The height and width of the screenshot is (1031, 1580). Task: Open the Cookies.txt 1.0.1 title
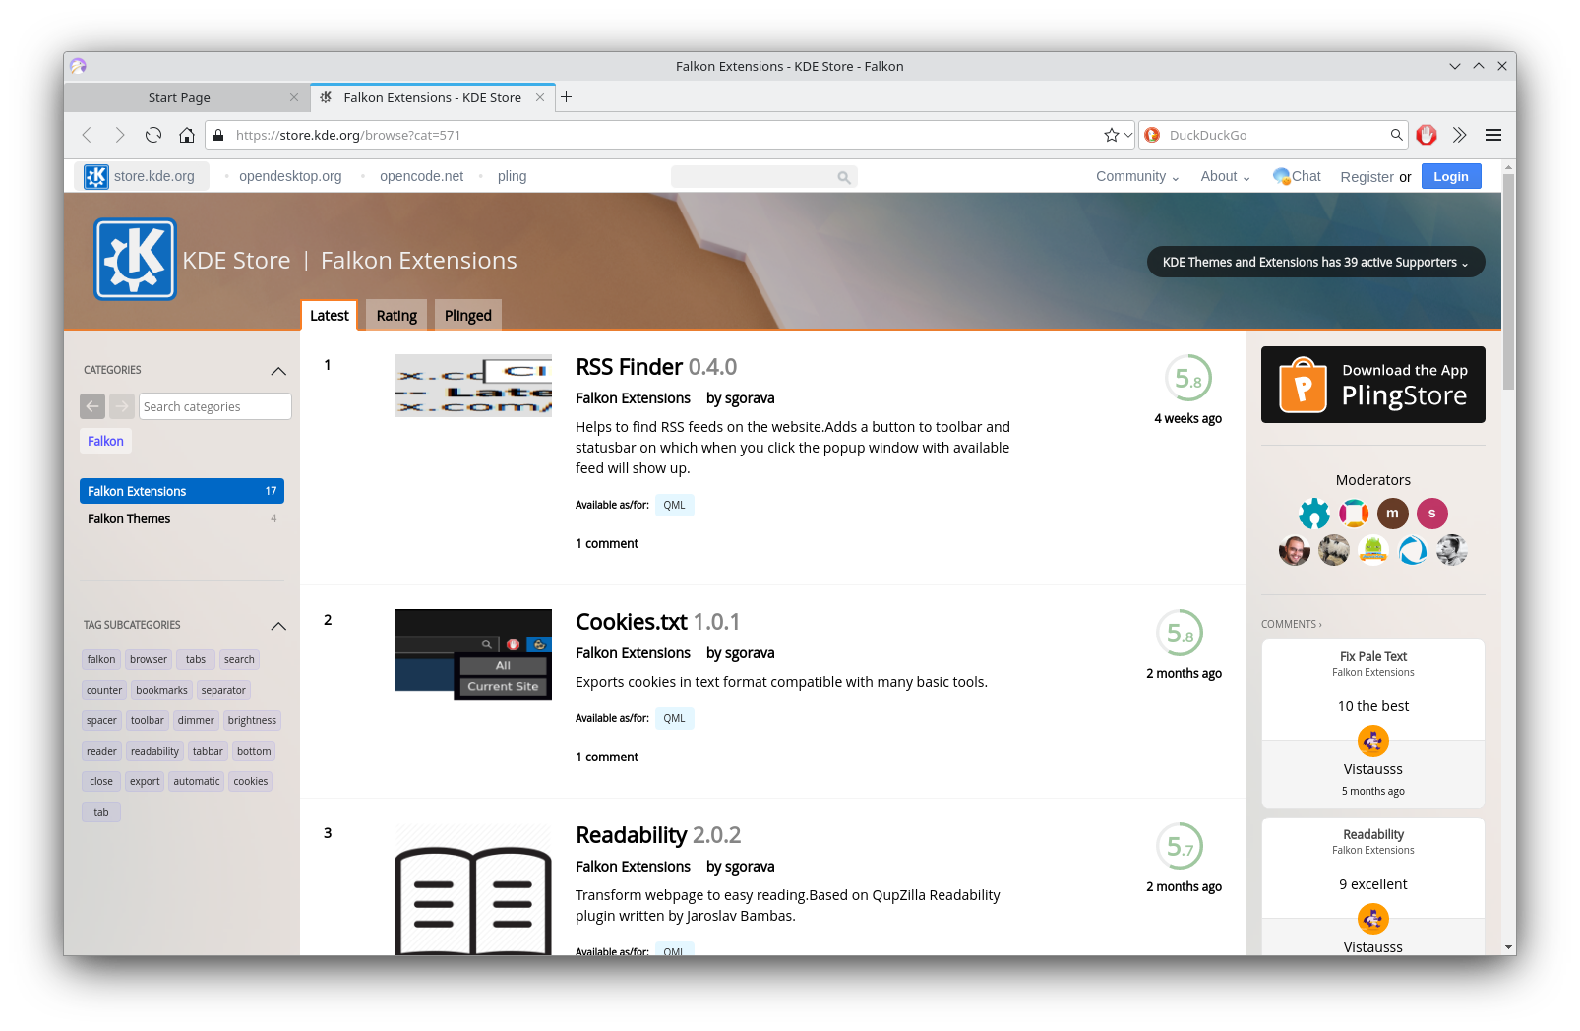click(x=657, y=622)
